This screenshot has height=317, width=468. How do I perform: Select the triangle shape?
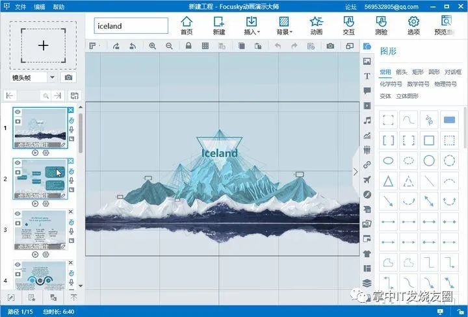coord(388,181)
